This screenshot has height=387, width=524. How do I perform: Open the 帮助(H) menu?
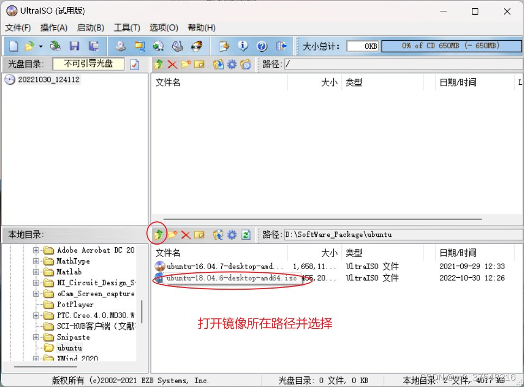pyautogui.click(x=202, y=28)
